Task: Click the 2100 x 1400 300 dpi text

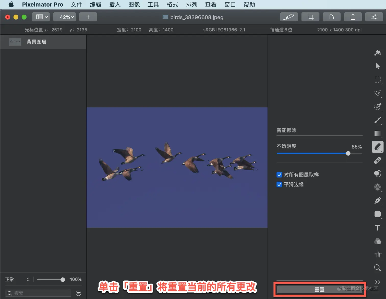Action: click(339, 30)
